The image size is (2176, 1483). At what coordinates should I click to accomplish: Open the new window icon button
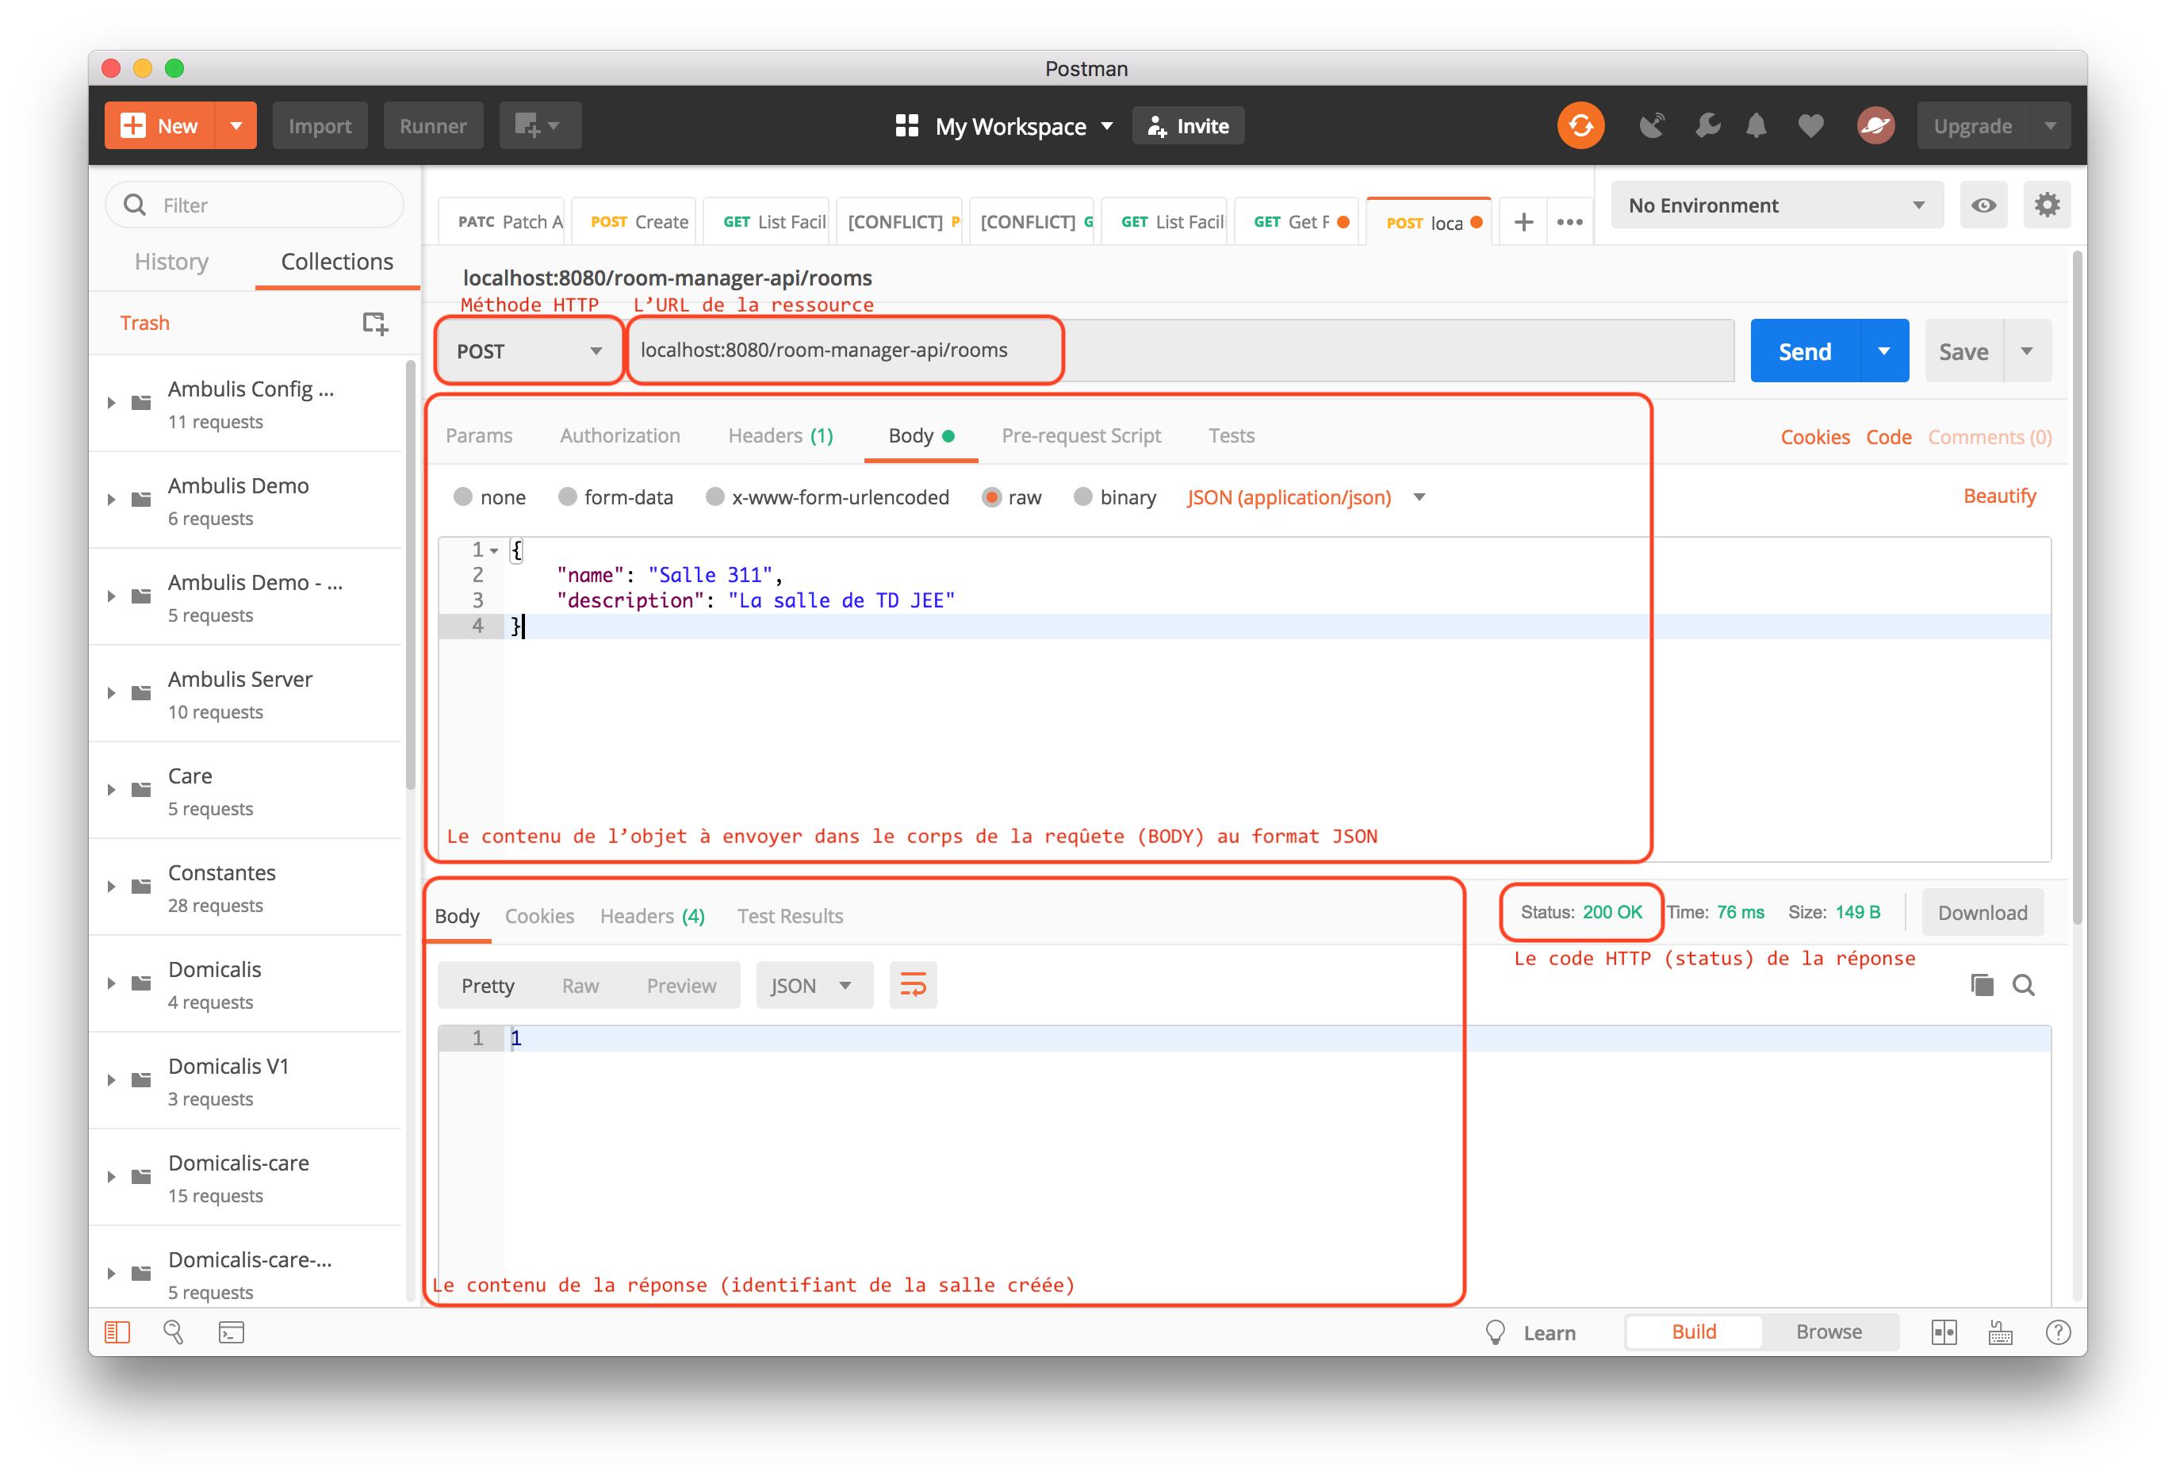(540, 125)
